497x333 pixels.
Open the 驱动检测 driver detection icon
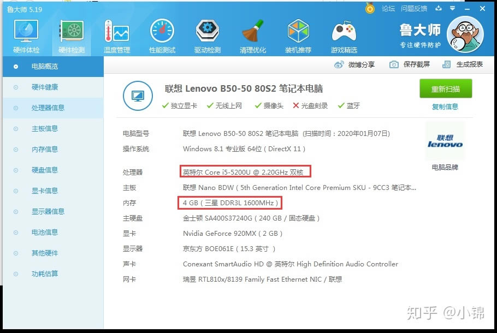coord(208,36)
